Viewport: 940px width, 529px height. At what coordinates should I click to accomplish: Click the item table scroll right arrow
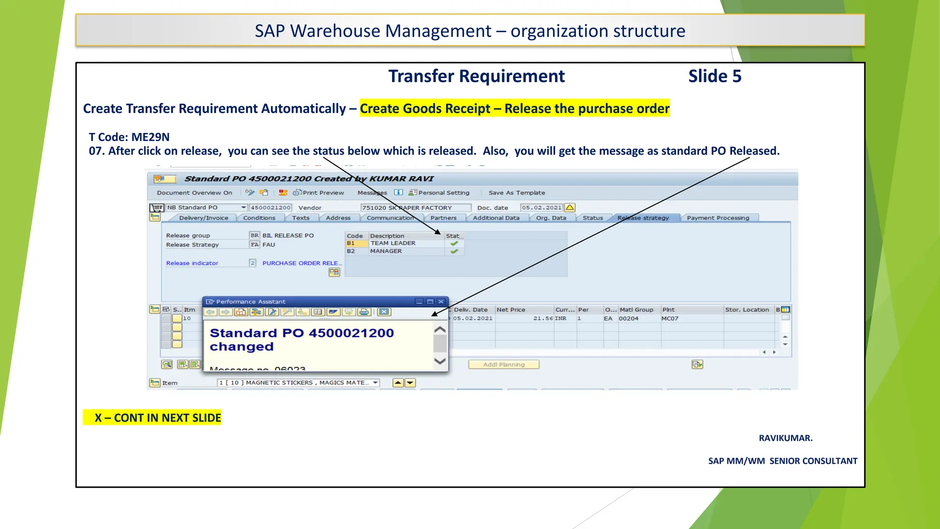pos(774,352)
